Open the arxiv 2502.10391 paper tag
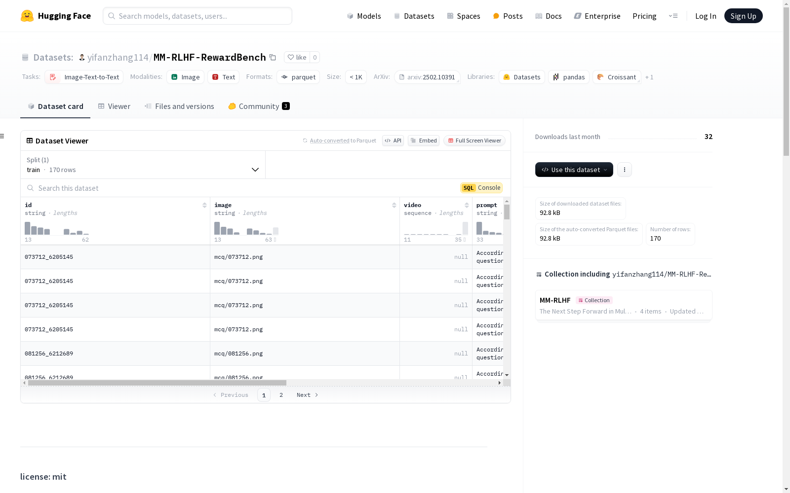 [x=427, y=77]
